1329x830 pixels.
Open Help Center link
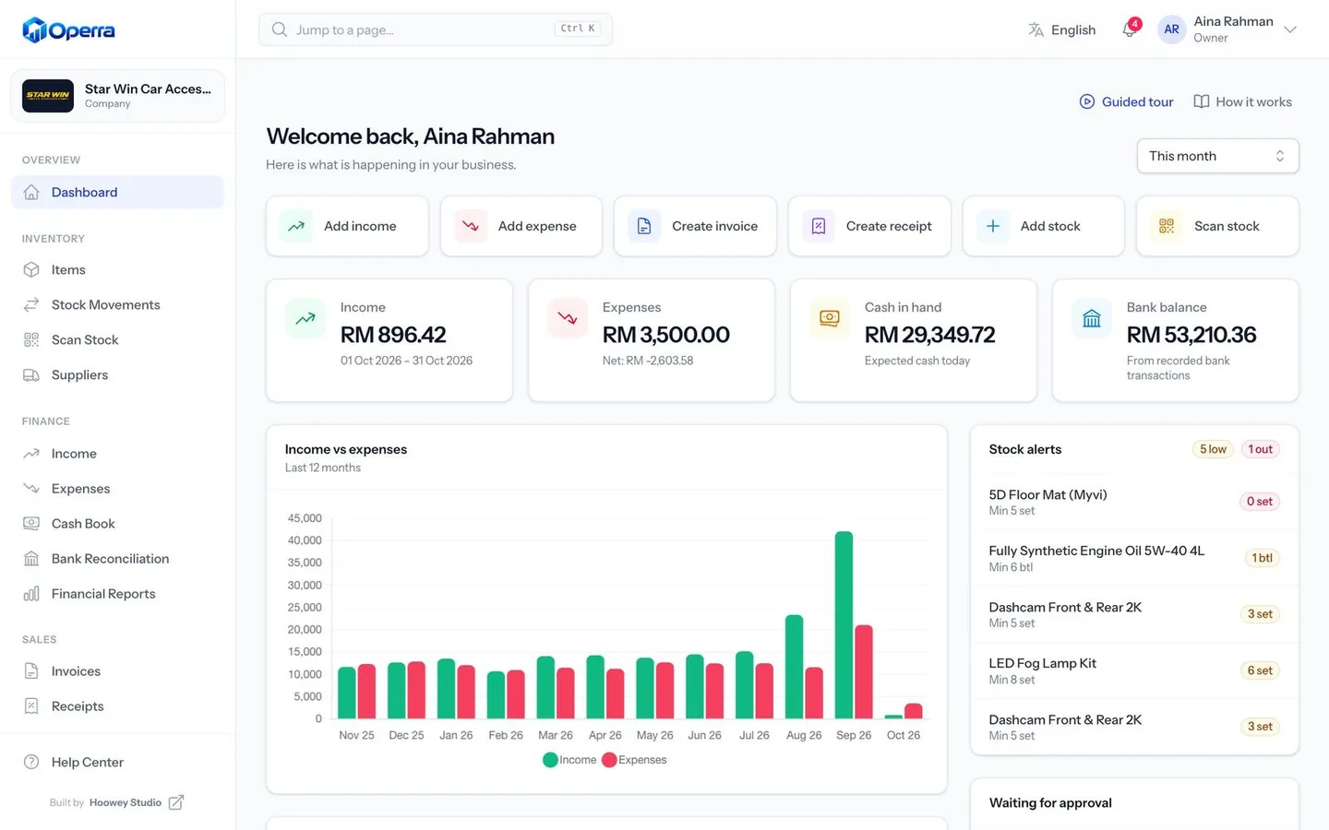coord(117,763)
